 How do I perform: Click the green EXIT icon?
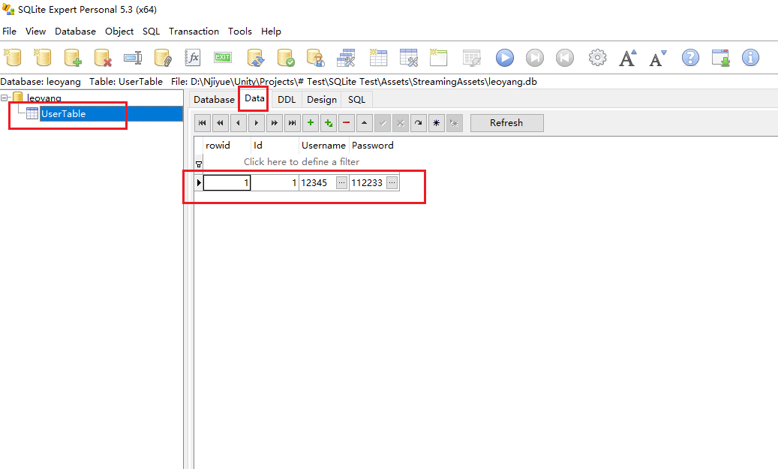point(223,57)
